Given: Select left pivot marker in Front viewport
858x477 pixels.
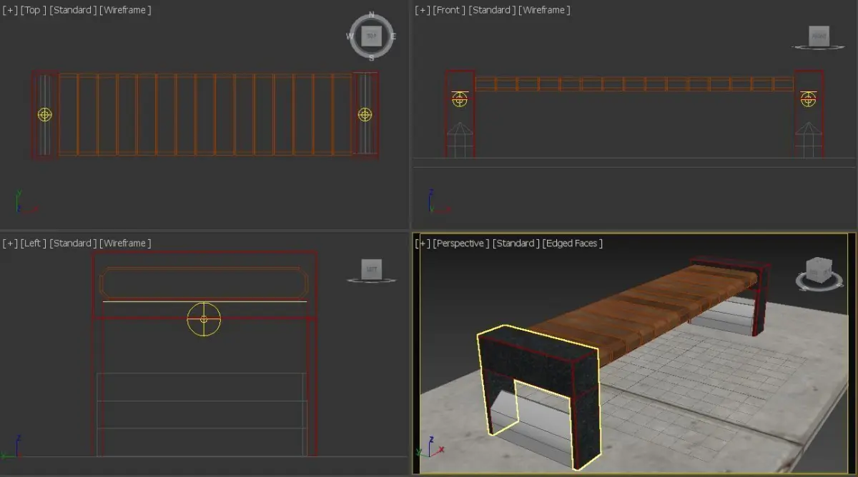Looking at the screenshot, I should click(460, 99).
